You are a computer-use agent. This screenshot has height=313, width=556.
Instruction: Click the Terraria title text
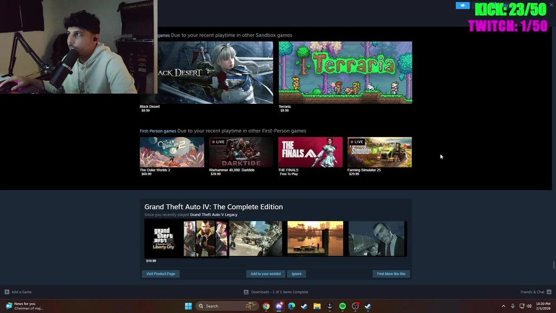click(285, 107)
